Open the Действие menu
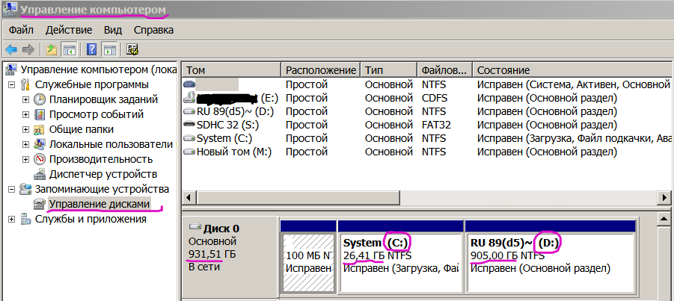674x301 pixels. click(x=68, y=30)
